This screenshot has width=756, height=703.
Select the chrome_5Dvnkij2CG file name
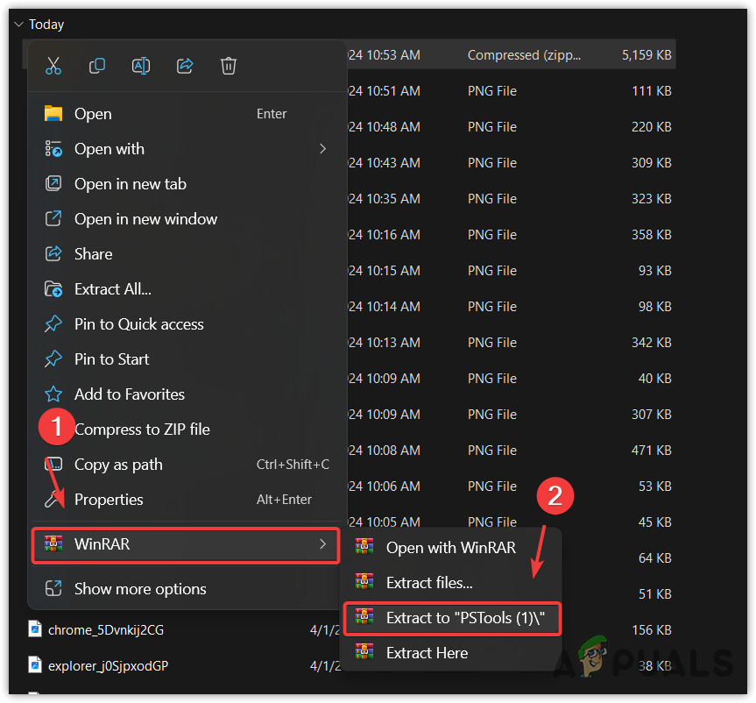(x=106, y=629)
